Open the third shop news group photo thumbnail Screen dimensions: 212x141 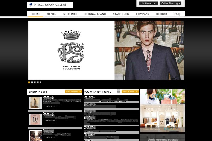pyautogui.click(x=36, y=136)
